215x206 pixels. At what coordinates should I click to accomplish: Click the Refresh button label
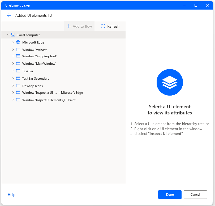point(113,26)
